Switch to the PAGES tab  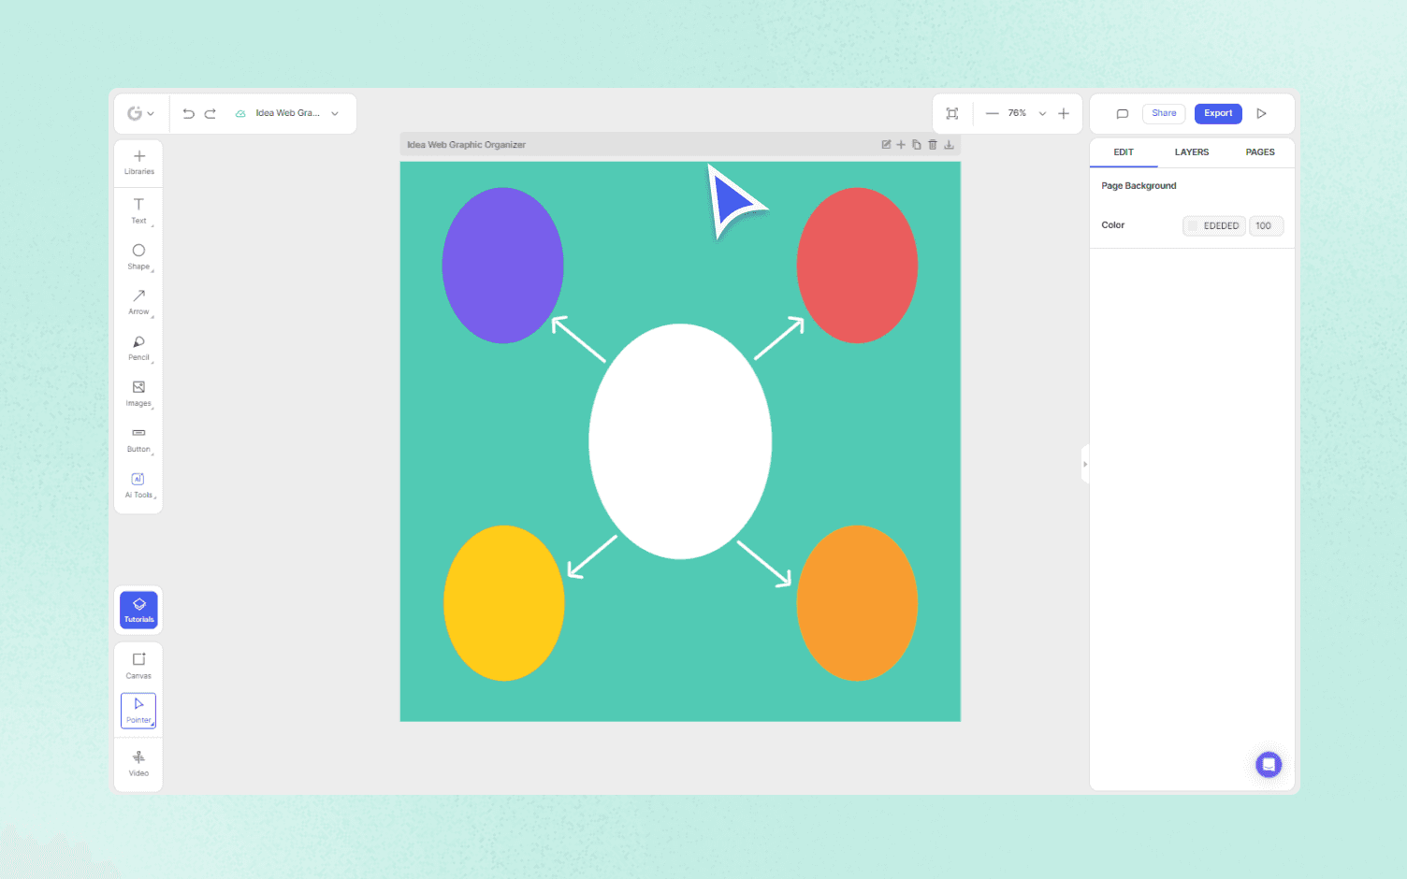click(1260, 151)
